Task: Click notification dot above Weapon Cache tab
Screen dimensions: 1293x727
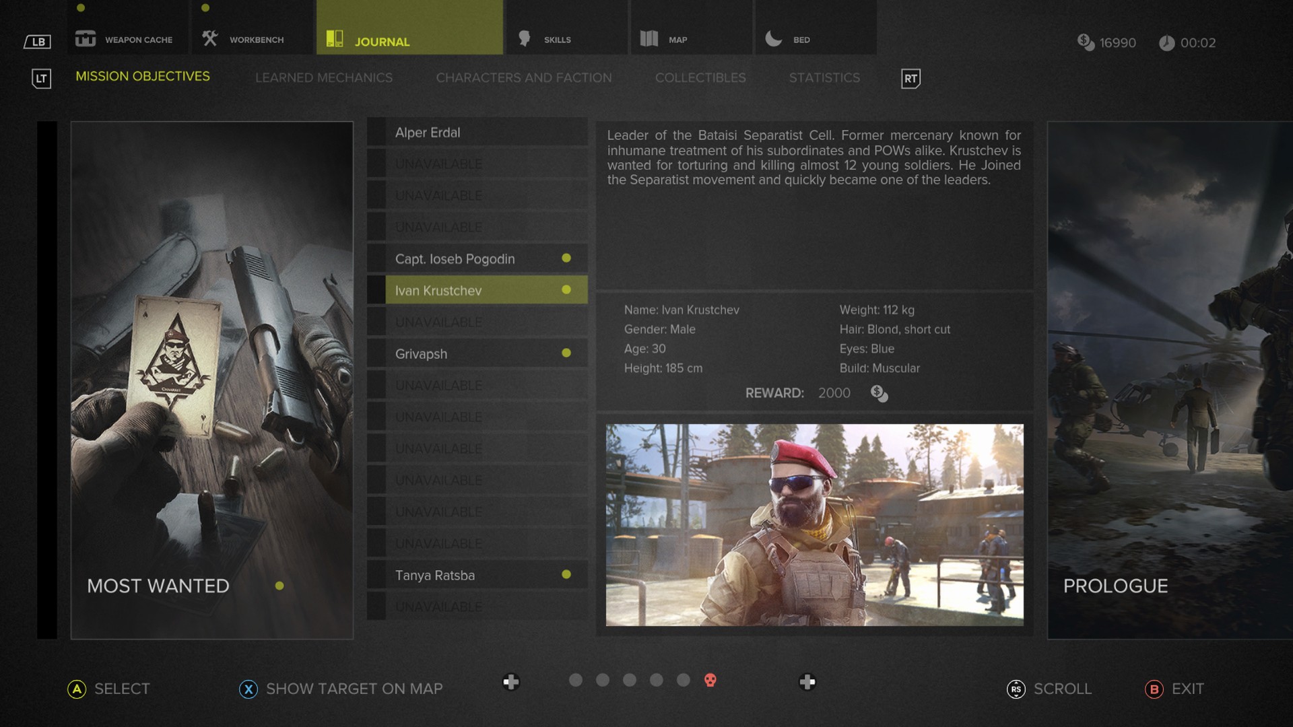Action: tap(81, 8)
